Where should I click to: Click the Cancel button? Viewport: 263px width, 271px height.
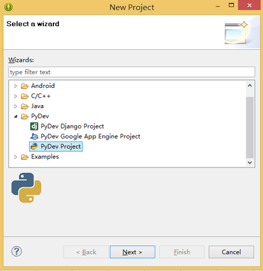(x=231, y=252)
